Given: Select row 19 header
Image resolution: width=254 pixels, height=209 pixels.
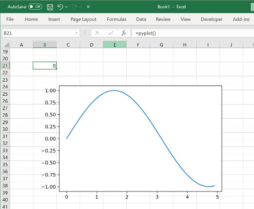Looking at the screenshot, I should (x=5, y=52).
